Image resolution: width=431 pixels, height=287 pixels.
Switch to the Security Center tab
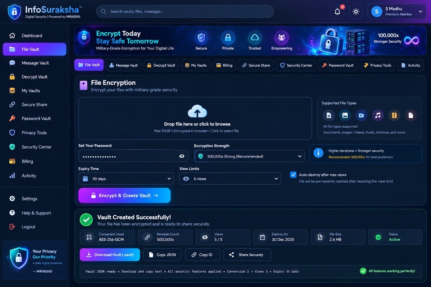[296, 65]
